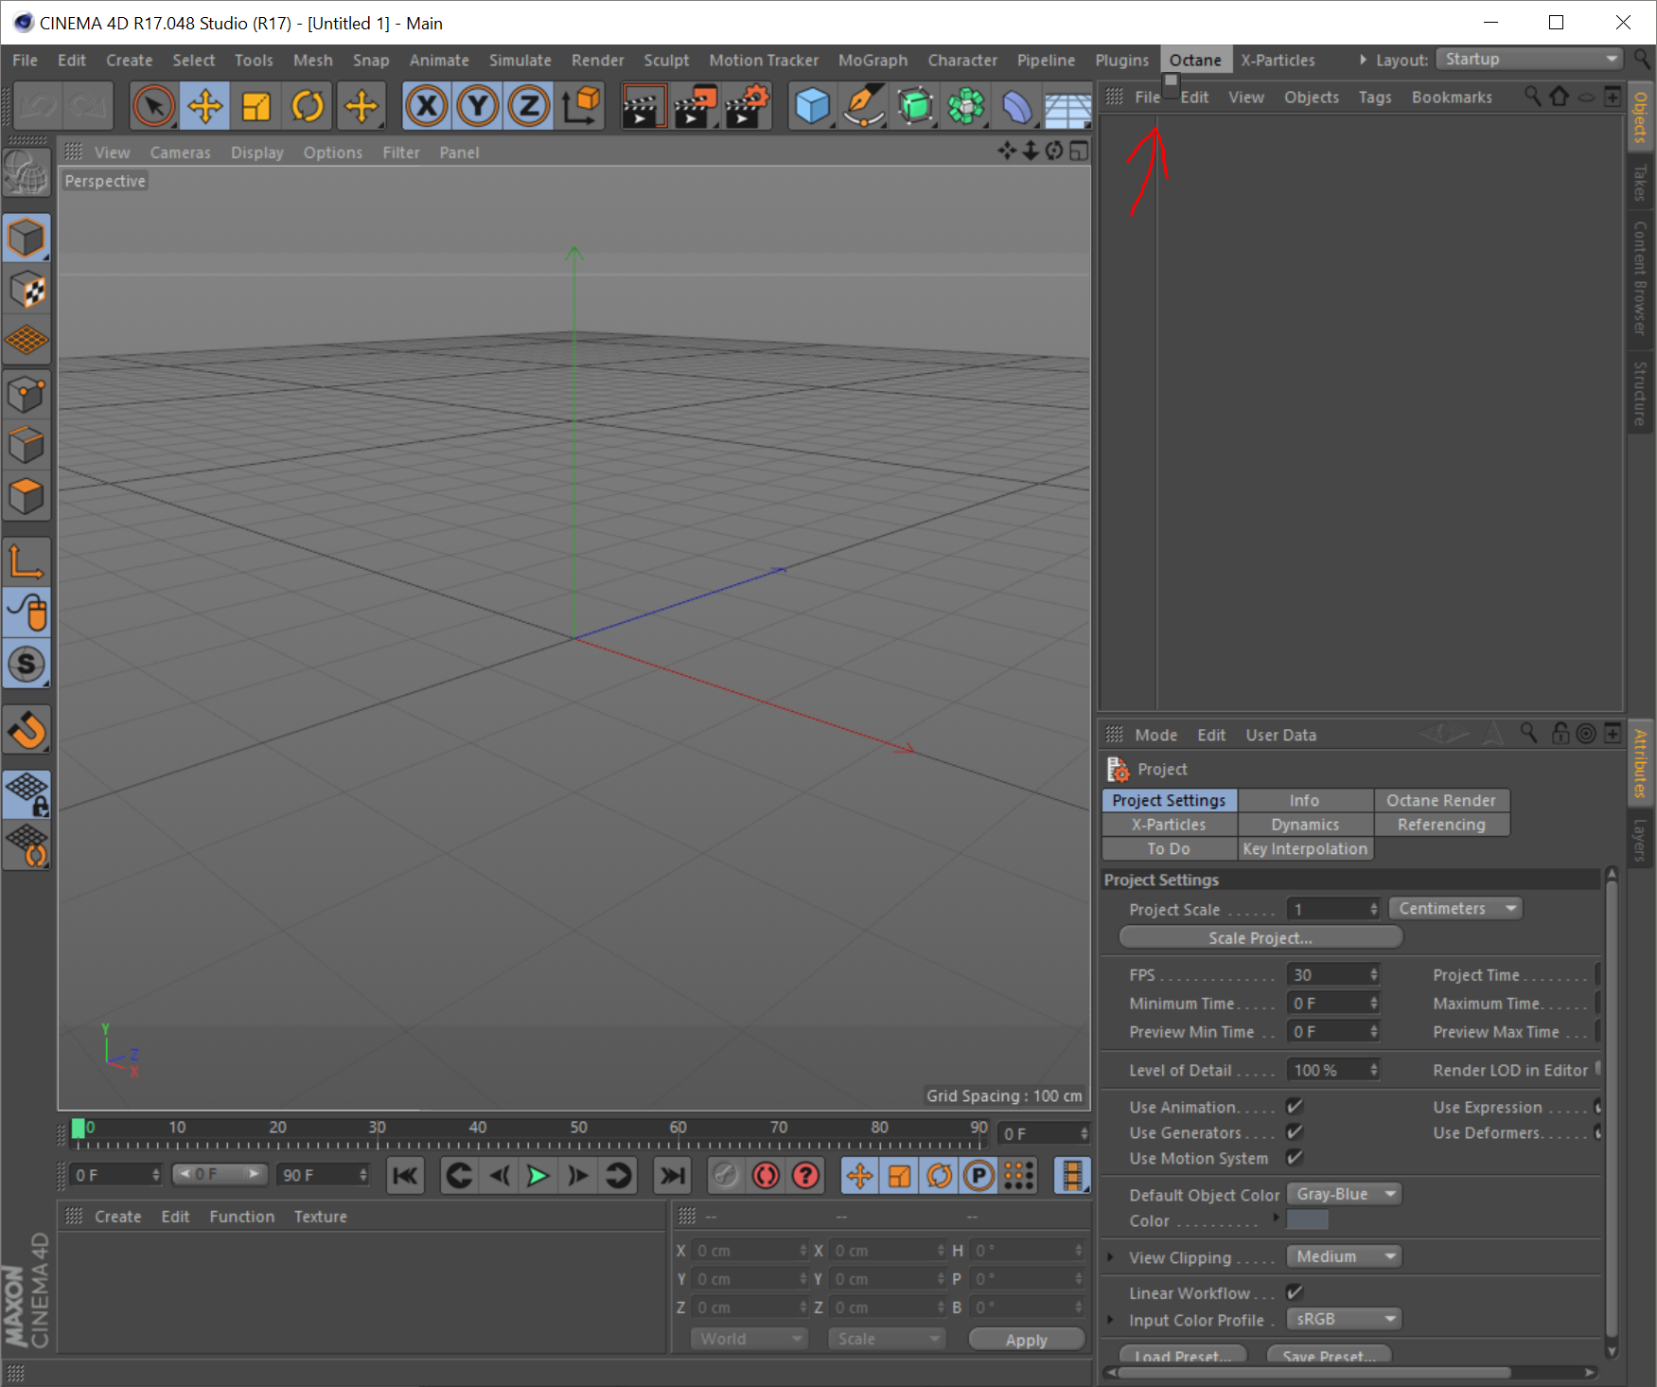Open the Scale size mode dropdown
This screenshot has width=1657, height=1387.
coord(887,1339)
